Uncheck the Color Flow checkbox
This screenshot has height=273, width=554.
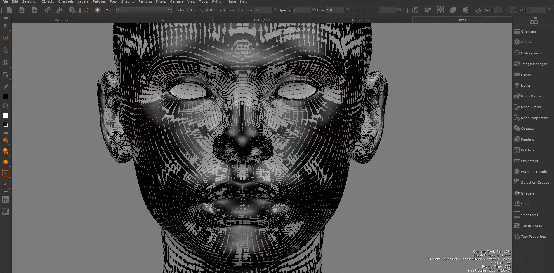coord(225,10)
